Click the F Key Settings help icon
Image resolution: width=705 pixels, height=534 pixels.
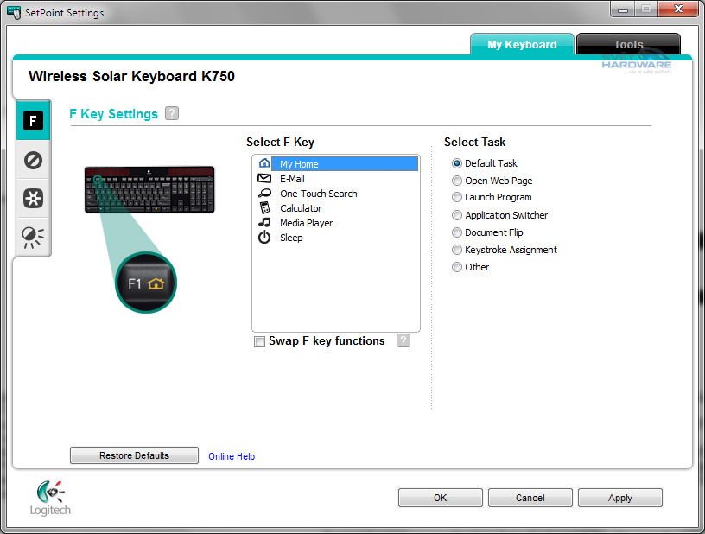172,113
